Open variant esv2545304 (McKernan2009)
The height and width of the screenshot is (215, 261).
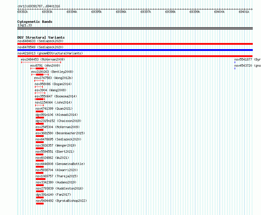coord(57,127)
